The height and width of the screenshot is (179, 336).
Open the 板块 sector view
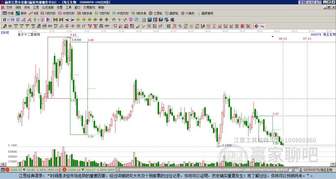[x=21, y=13]
